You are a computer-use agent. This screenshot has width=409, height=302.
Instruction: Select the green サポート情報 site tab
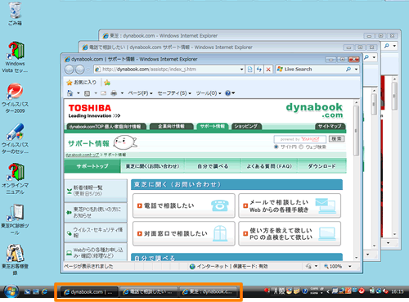(x=213, y=126)
